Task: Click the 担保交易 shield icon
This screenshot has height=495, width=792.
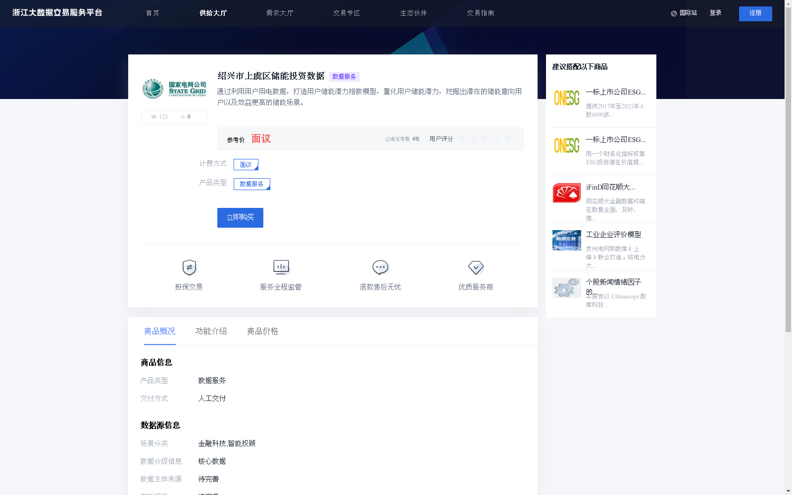Action: 189,268
